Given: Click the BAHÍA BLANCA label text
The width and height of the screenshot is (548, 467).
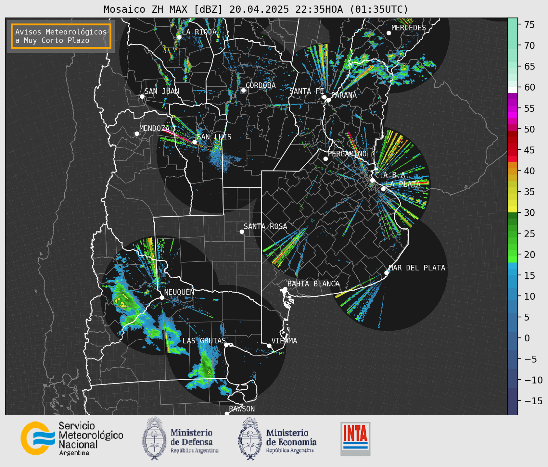Looking at the screenshot, I should [x=313, y=284].
